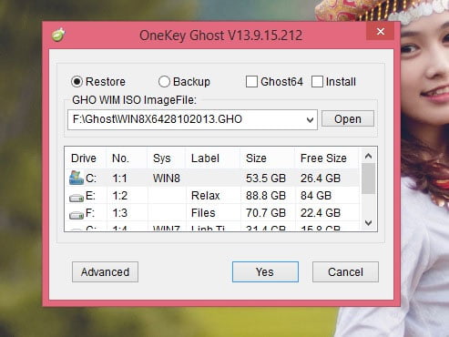Click the drive list scrollbar thumb

coord(369,179)
